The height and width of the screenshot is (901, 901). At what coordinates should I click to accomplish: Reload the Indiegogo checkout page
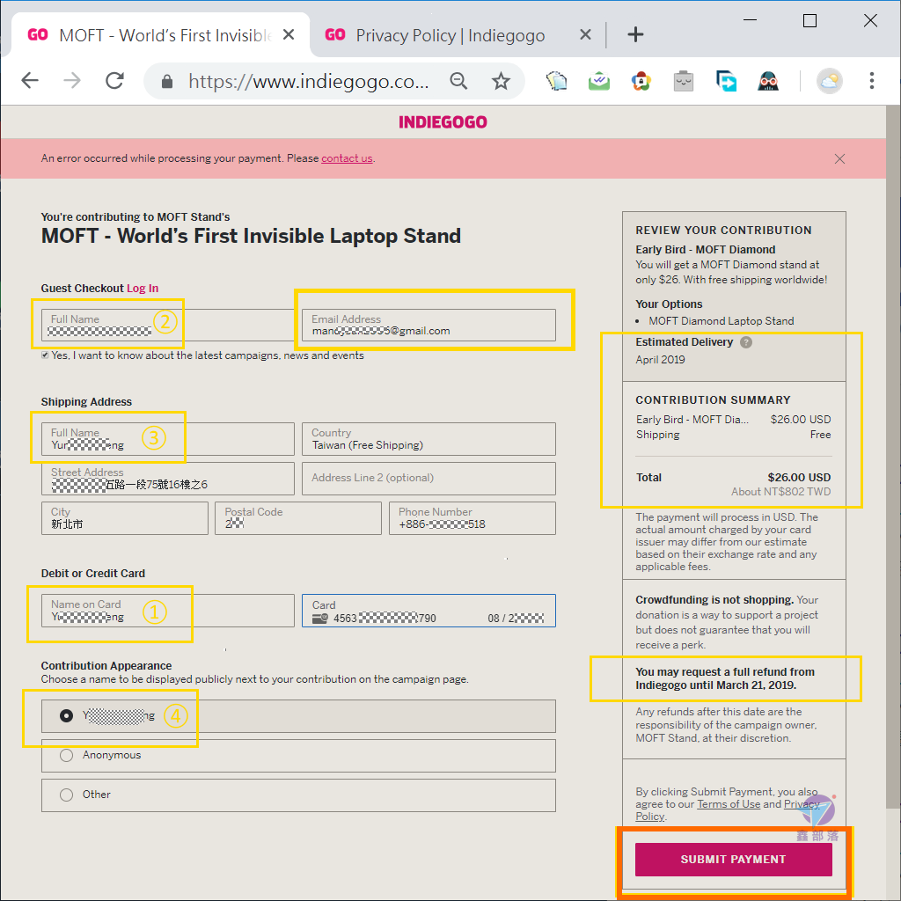click(115, 81)
